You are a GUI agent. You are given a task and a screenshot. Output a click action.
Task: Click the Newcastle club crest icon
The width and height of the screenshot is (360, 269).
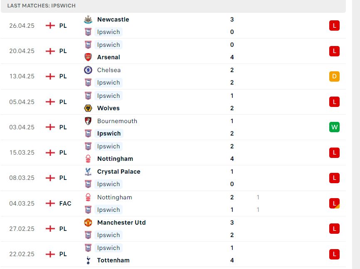click(x=88, y=19)
